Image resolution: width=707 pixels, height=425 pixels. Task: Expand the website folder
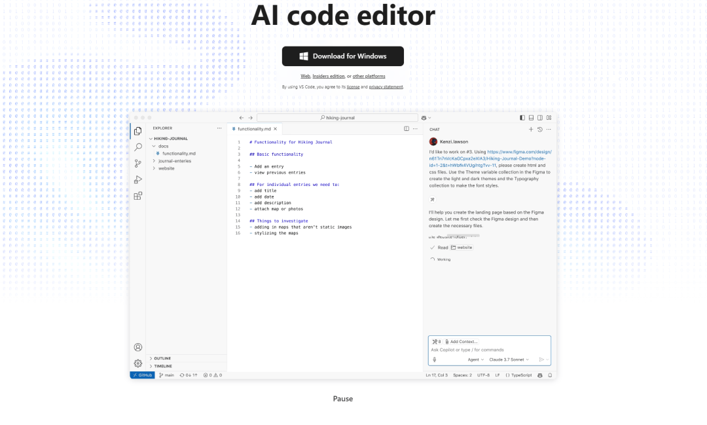point(168,168)
